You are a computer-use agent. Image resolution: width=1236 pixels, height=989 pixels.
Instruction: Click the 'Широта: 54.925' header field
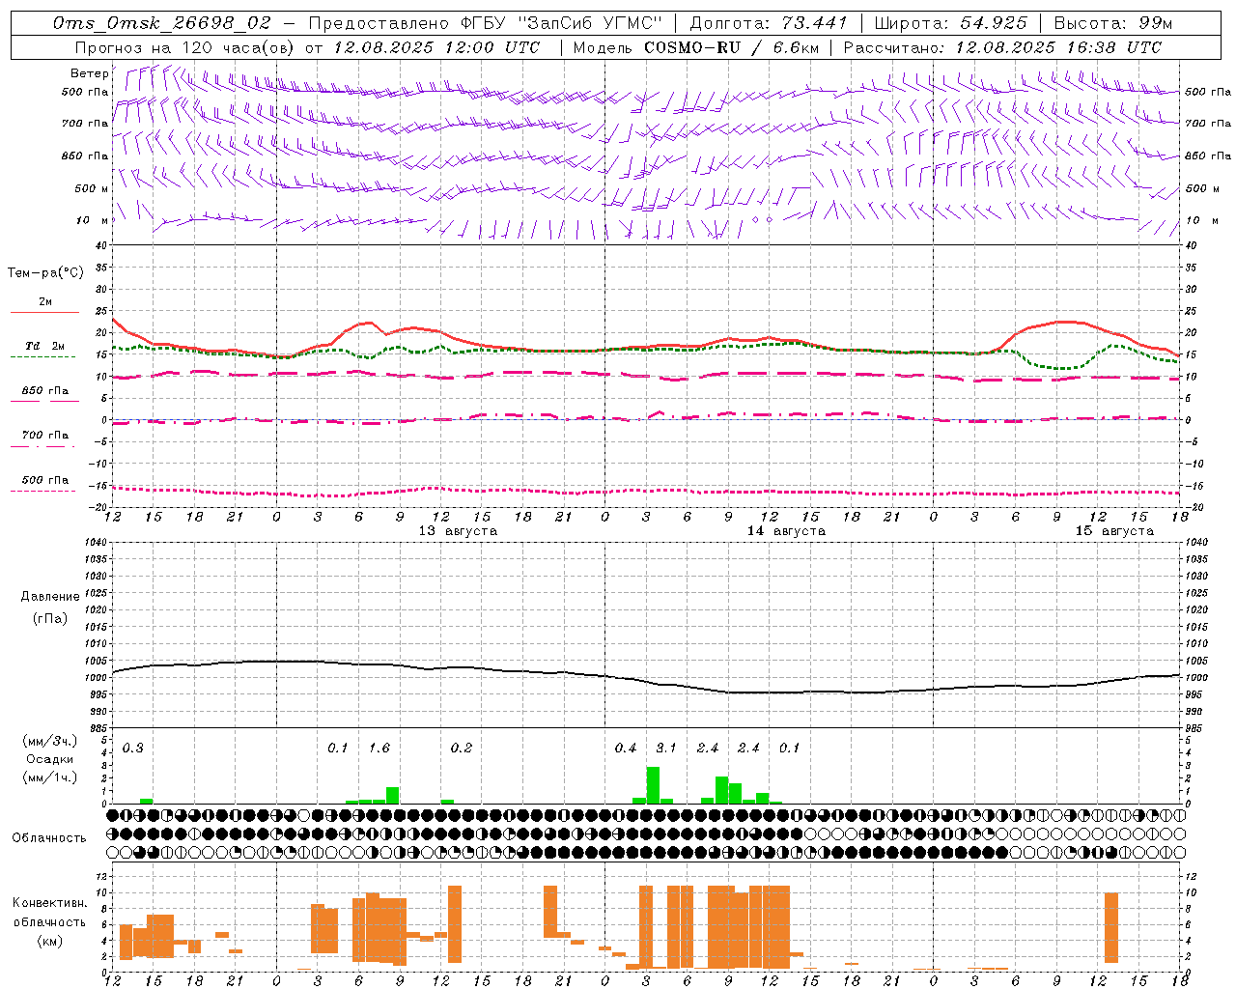(950, 22)
